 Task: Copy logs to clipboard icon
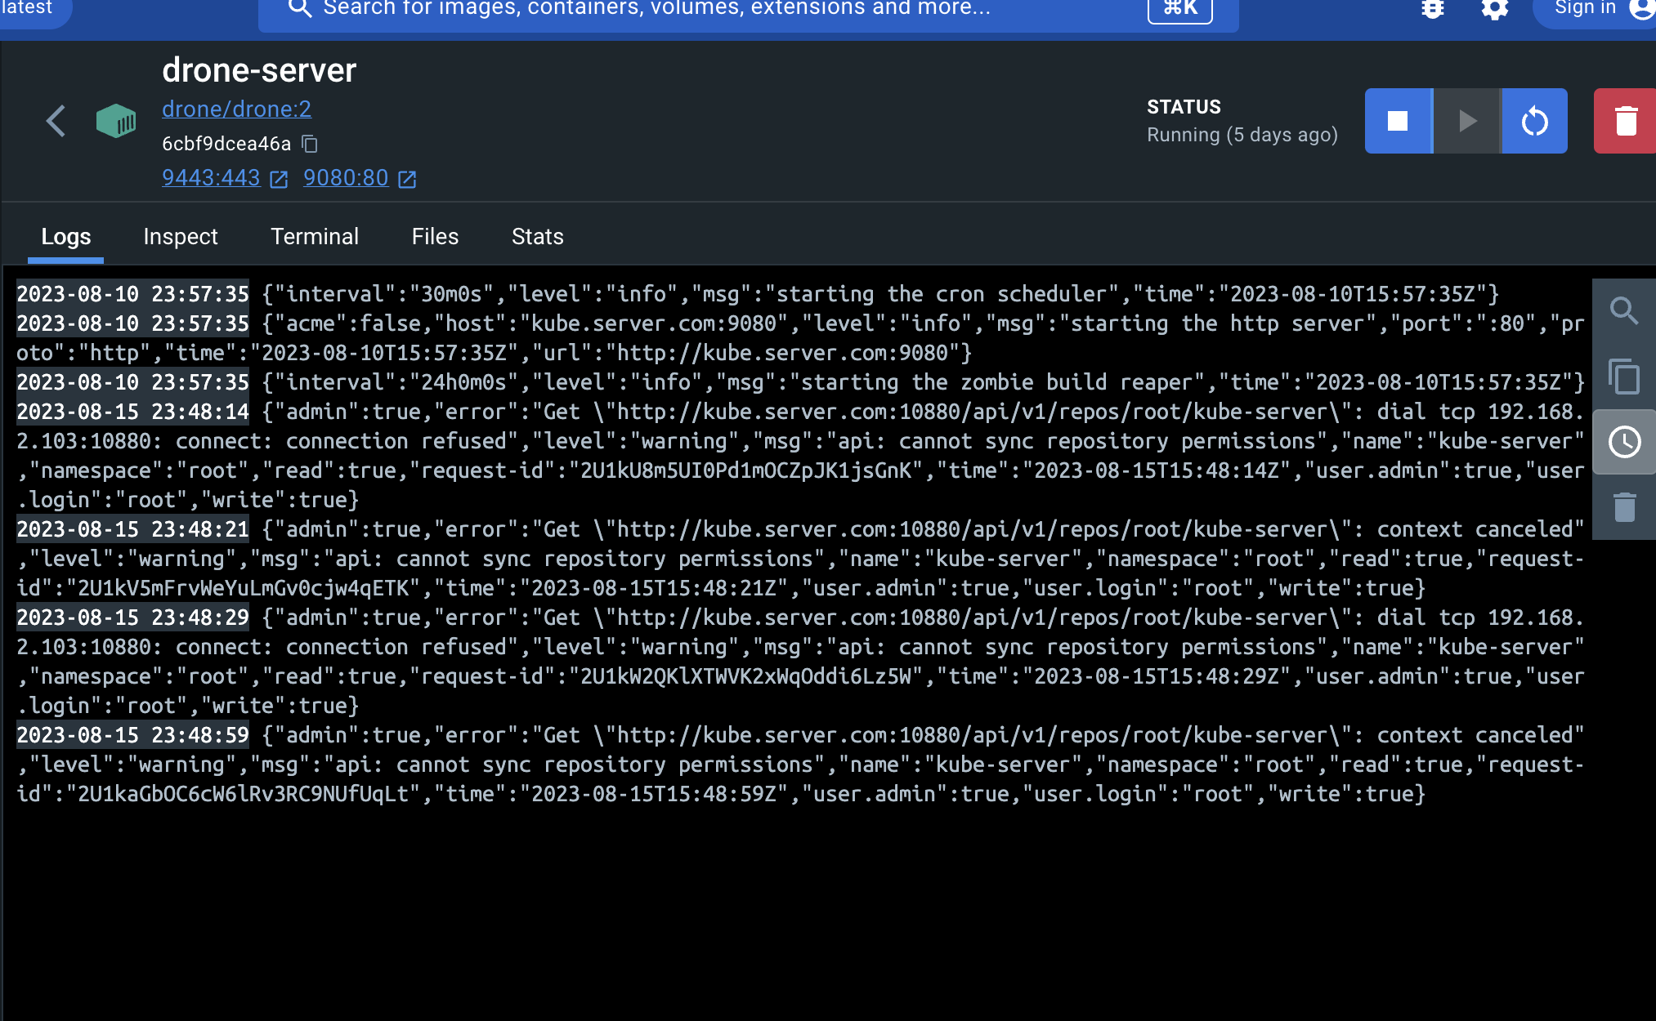(x=1624, y=377)
